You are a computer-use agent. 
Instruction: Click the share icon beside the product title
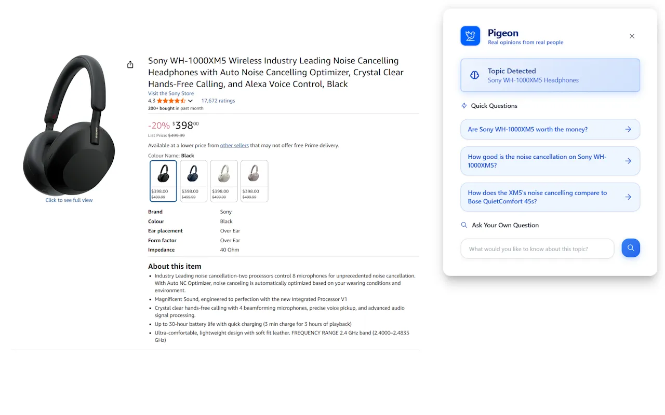coord(130,64)
